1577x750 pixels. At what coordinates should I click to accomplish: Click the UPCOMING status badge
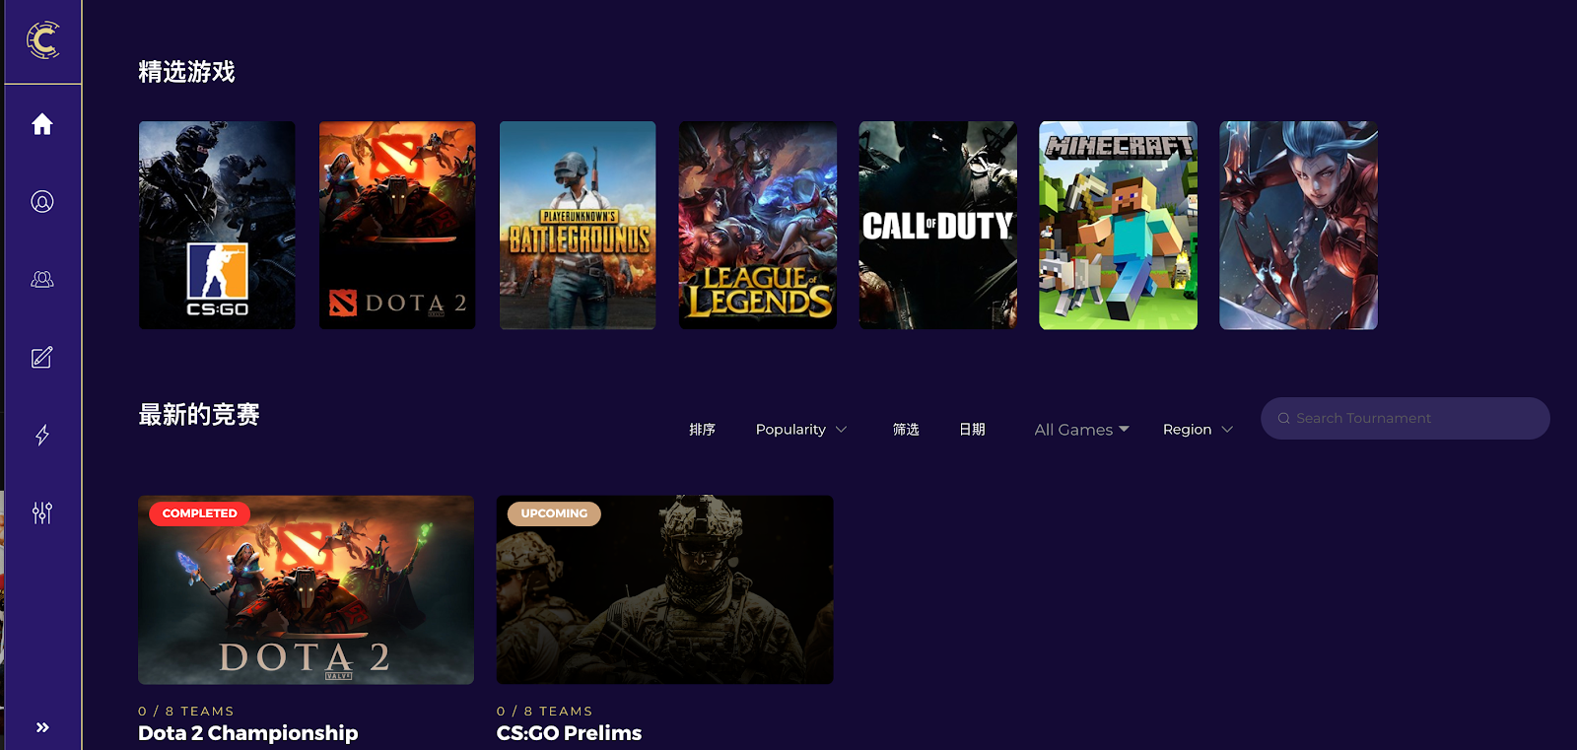point(554,513)
